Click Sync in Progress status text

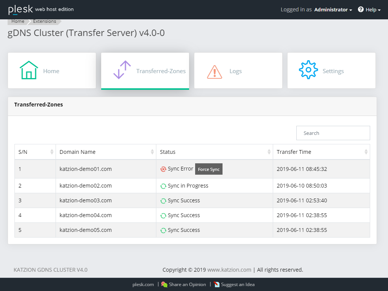pos(188,186)
